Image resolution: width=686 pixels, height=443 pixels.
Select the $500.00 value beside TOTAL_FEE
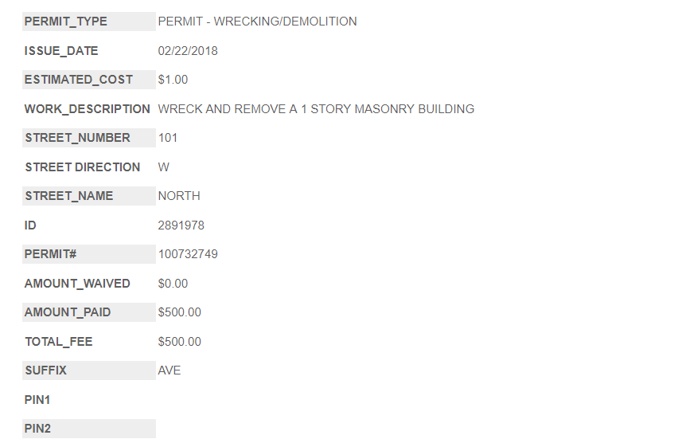(x=180, y=342)
